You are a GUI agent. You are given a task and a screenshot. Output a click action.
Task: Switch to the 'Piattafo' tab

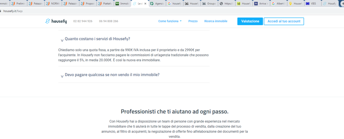tap(105, 4)
